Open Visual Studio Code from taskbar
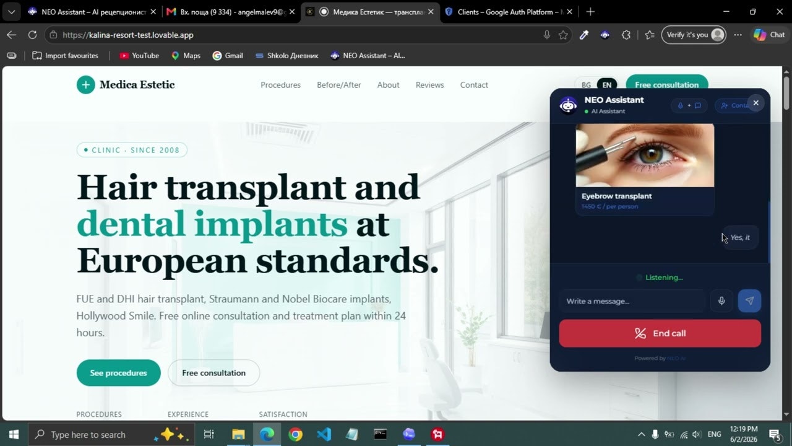This screenshot has height=446, width=792. (x=324, y=434)
